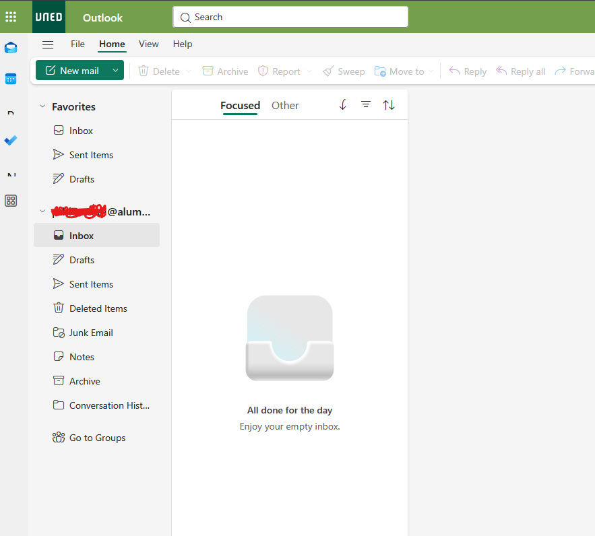Image resolution: width=595 pixels, height=536 pixels.
Task: Toggle the navigation pane hamburger icon
Action: [48, 44]
